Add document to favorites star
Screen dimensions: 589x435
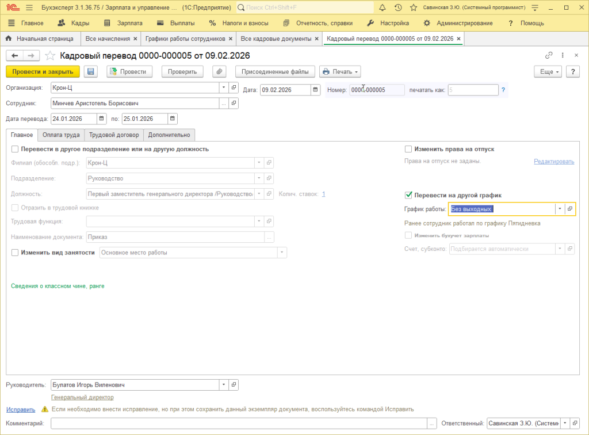(50, 56)
